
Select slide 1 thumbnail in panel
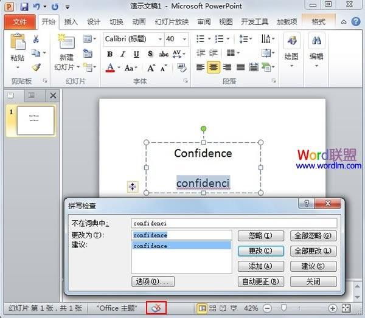(x=35, y=120)
